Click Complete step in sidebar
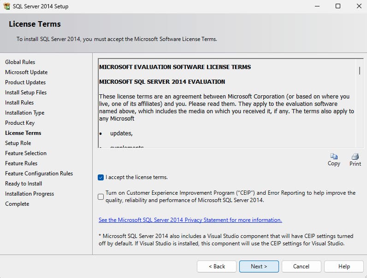 [x=17, y=204]
